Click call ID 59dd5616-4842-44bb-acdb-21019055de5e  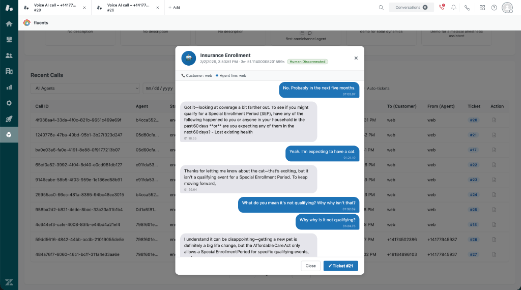(x=79, y=240)
